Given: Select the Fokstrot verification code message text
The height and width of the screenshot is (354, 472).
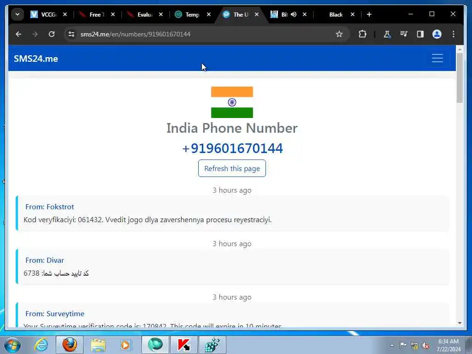Looking at the screenshot, I should click(x=147, y=220).
